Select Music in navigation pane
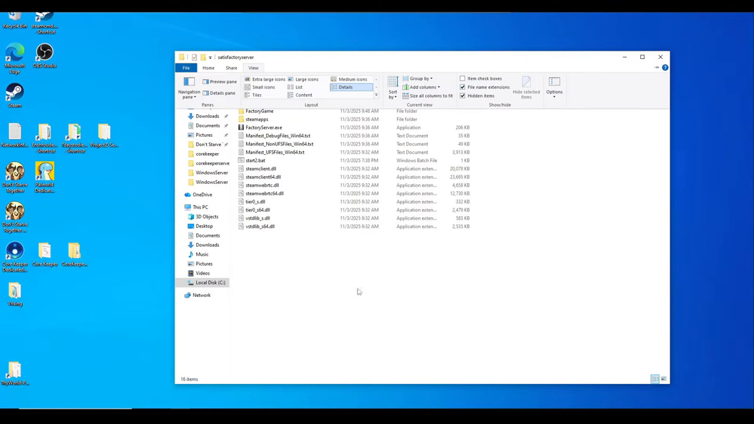The image size is (754, 424). [x=198, y=254]
